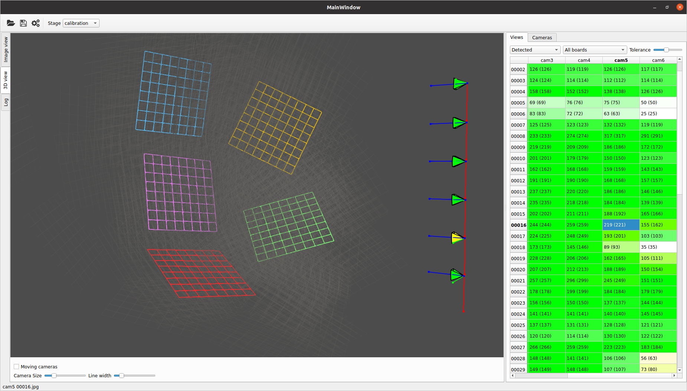
Task: Click cell 56 (63) in row 00028
Action: click(658, 358)
